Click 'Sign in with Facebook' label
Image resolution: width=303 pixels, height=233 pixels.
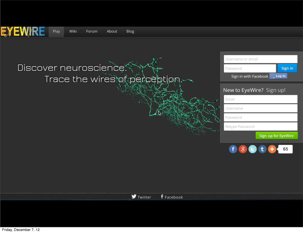(x=250, y=77)
